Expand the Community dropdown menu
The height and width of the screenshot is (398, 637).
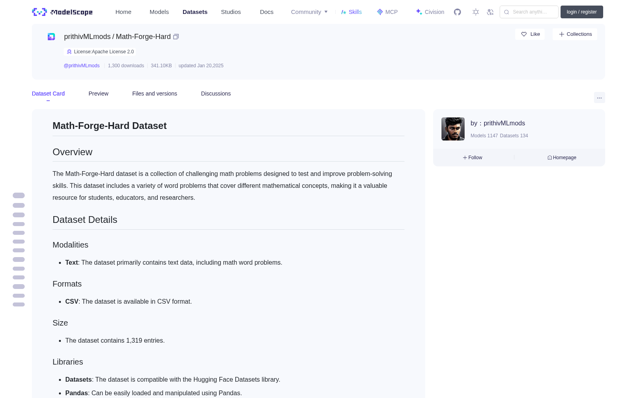pyautogui.click(x=309, y=12)
